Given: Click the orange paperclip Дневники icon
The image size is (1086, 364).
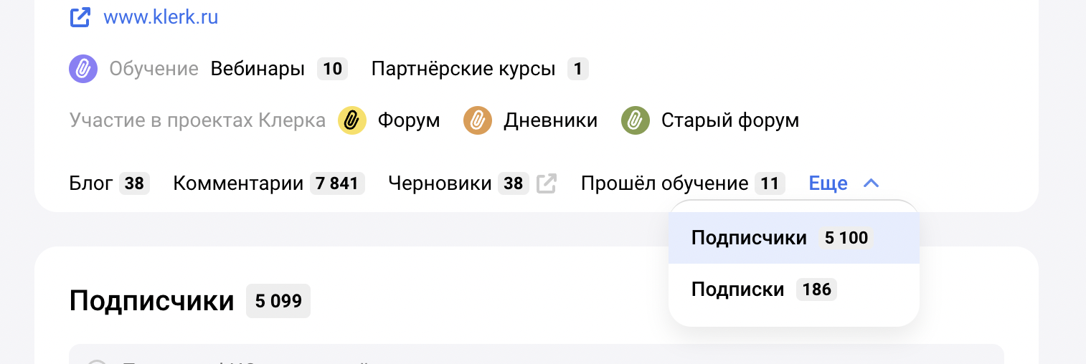Looking at the screenshot, I should (x=478, y=120).
